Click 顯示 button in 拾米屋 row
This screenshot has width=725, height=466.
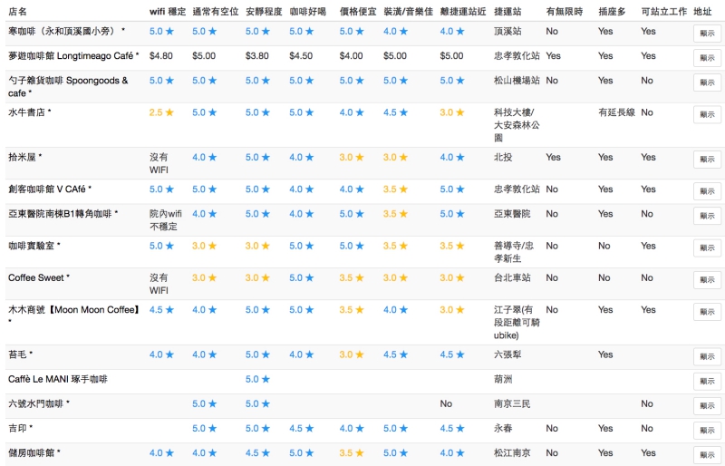[x=707, y=160]
